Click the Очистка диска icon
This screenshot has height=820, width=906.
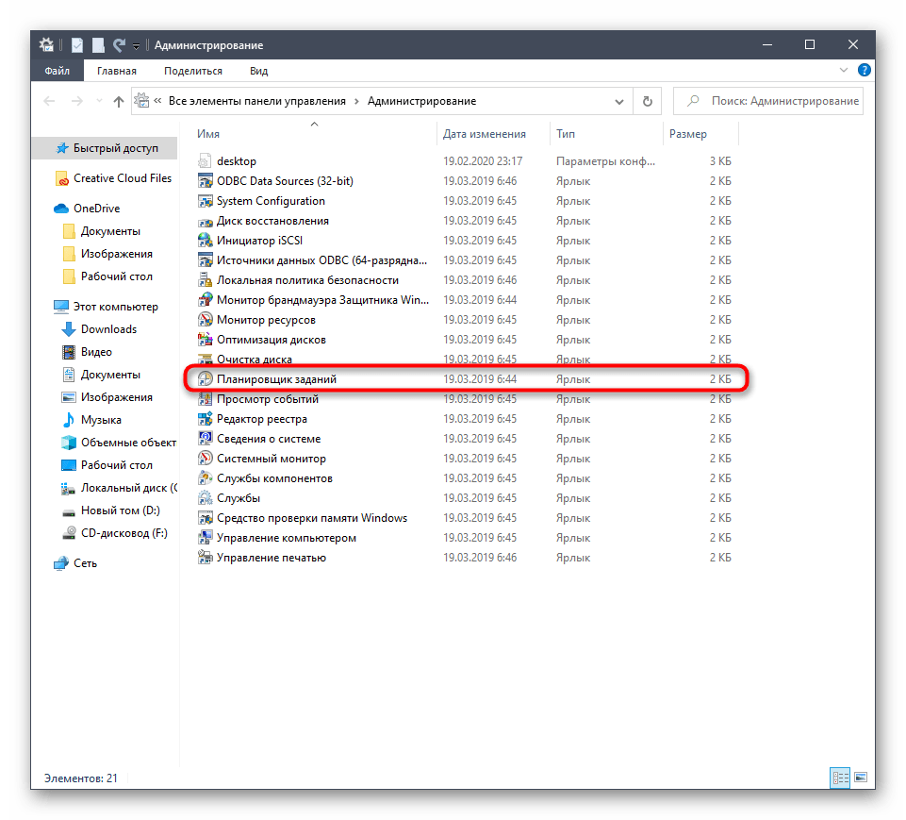pos(206,360)
